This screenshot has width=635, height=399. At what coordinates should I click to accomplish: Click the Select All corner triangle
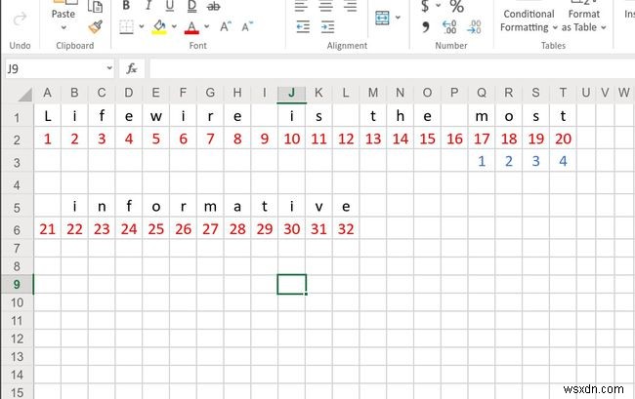coord(25,95)
